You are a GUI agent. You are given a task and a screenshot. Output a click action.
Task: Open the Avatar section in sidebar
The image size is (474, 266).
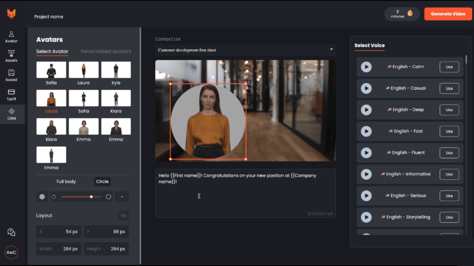coord(11,36)
